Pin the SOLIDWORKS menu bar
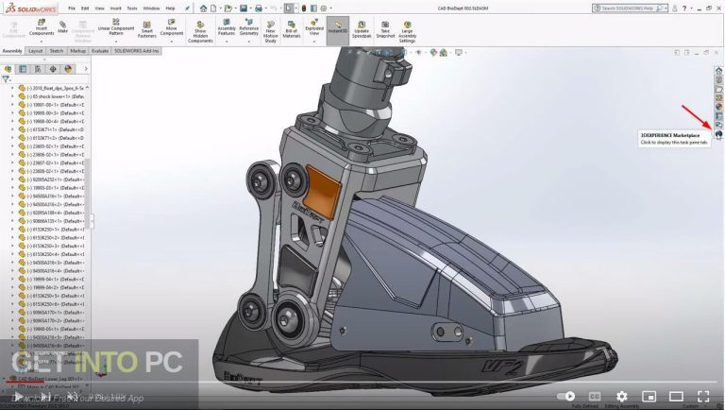This screenshot has height=410, width=725. [187, 9]
